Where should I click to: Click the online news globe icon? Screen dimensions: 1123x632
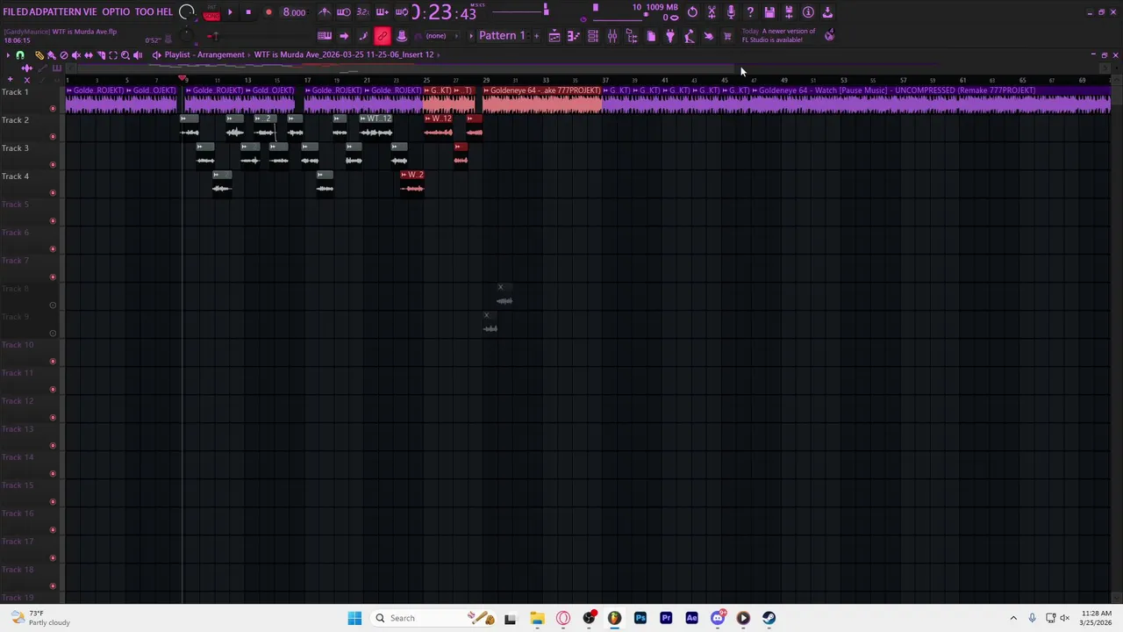829,35
